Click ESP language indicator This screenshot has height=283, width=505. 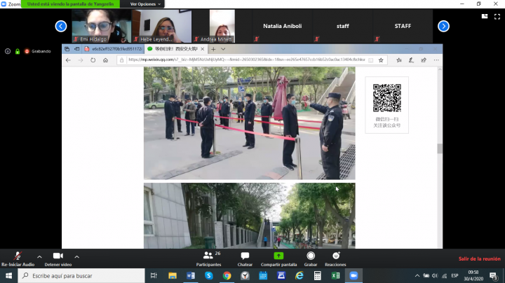[x=454, y=275]
